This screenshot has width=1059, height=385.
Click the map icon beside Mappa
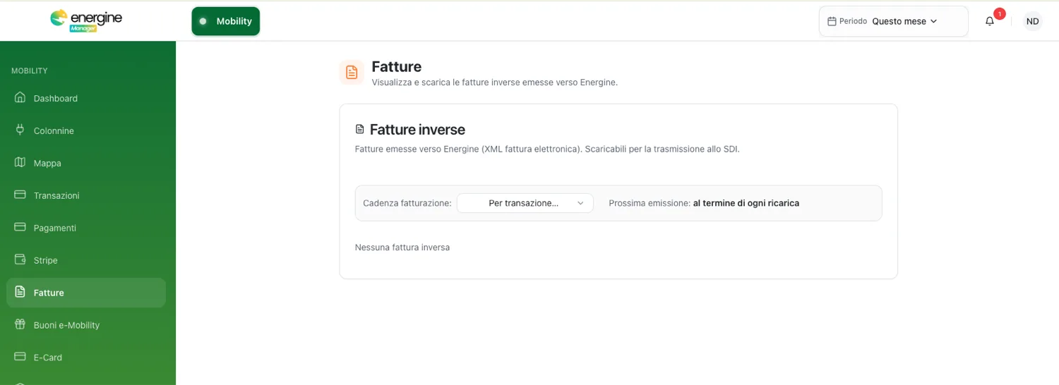[20, 162]
